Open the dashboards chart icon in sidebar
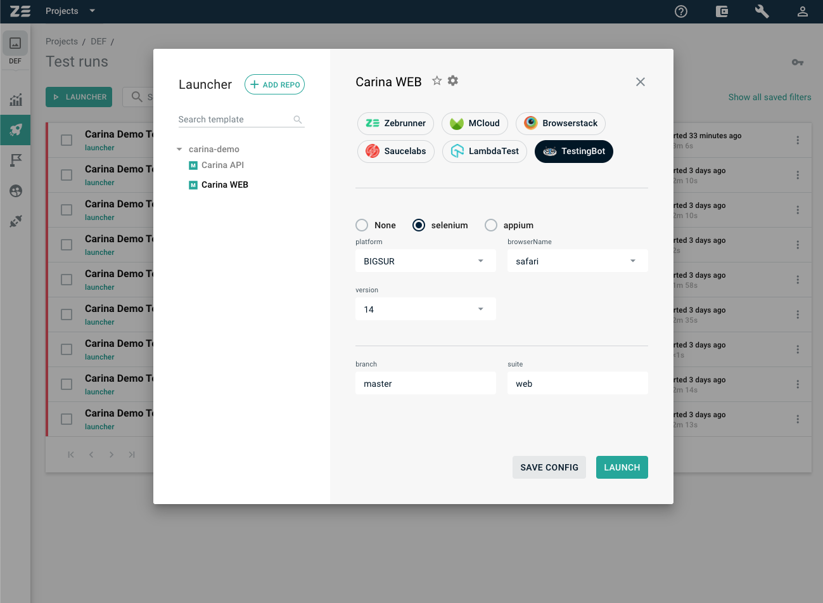Image resolution: width=823 pixels, height=603 pixels. tap(16, 100)
